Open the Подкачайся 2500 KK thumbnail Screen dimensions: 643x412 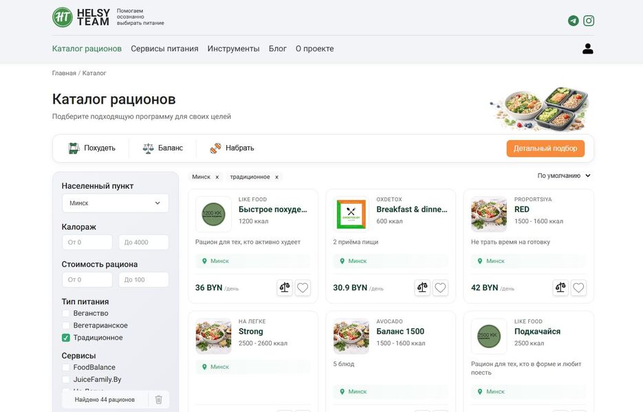[x=489, y=336]
